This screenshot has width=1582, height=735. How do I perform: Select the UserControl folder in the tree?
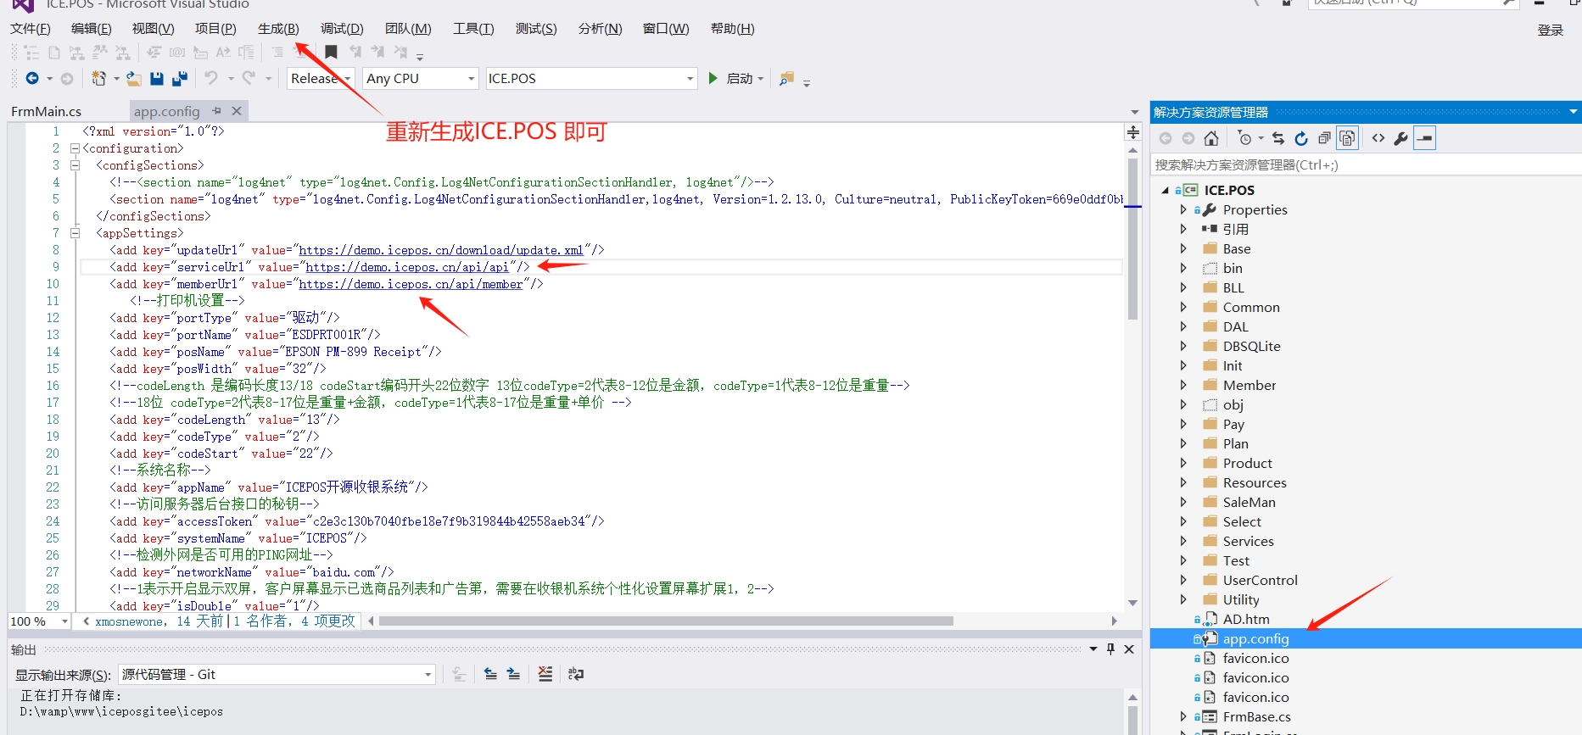(x=1260, y=580)
